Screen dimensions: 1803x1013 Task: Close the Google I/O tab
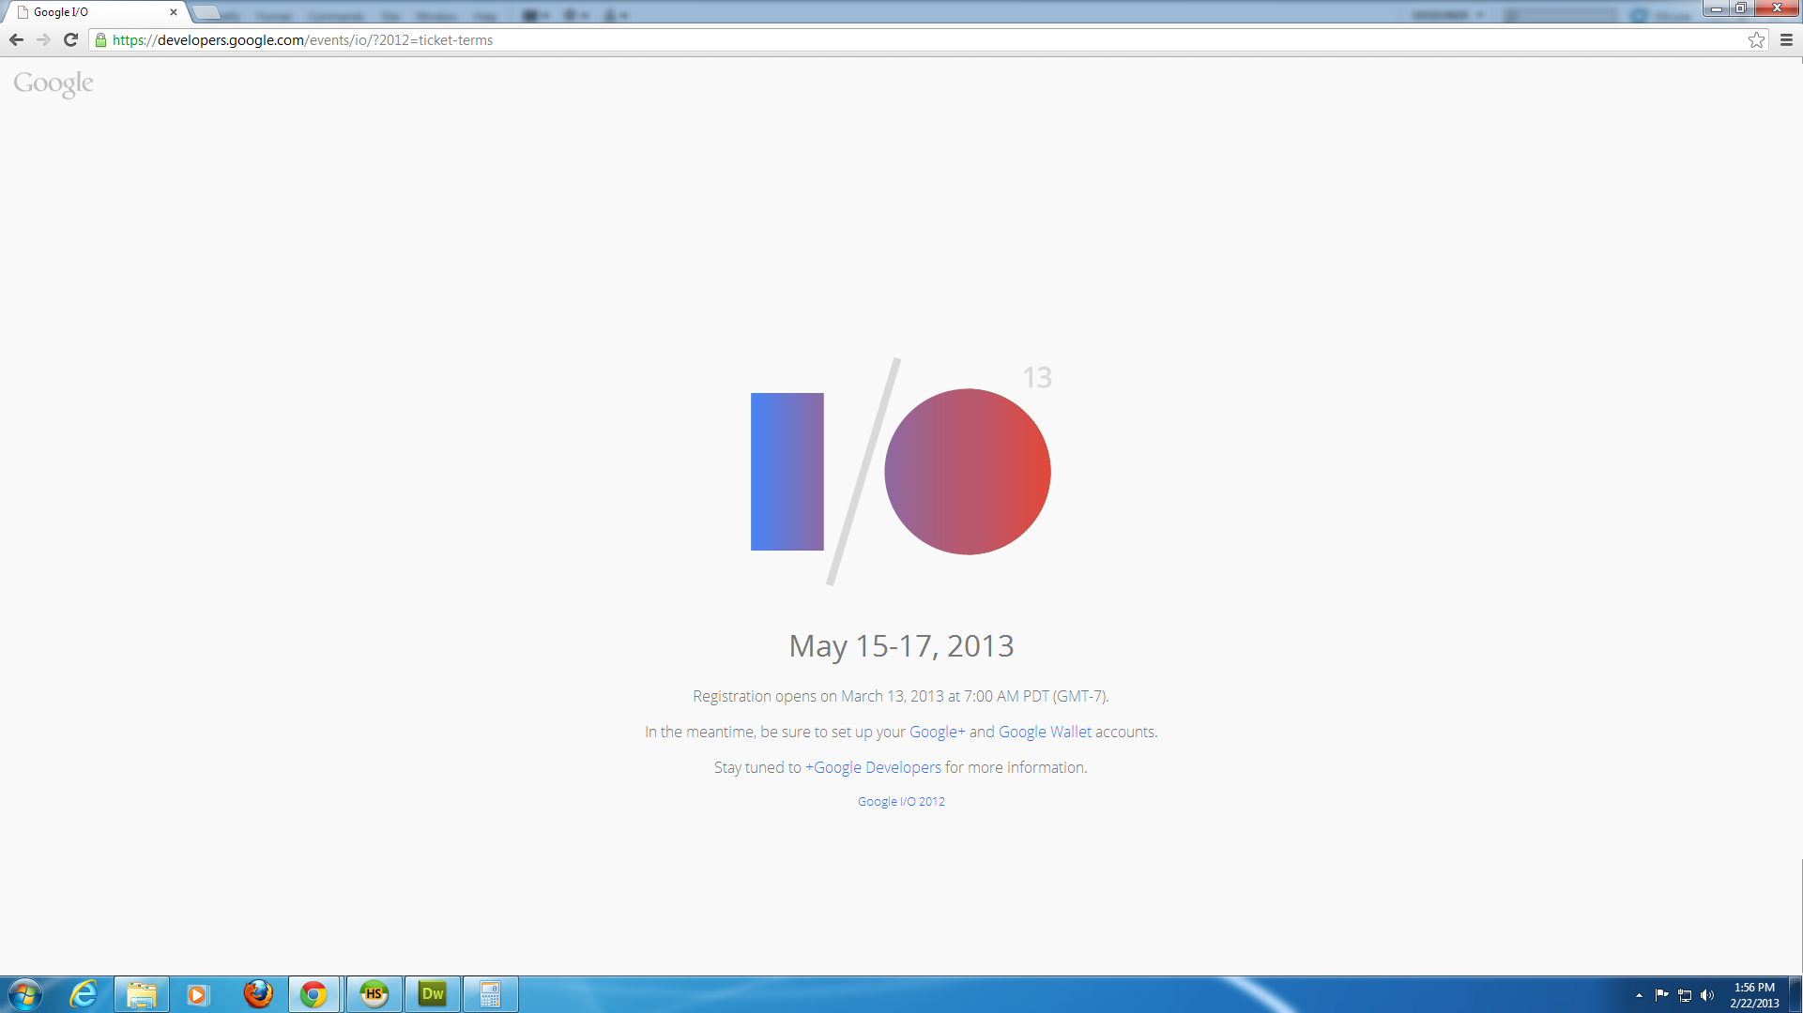pos(174,12)
